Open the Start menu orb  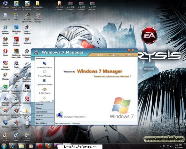(4, 146)
